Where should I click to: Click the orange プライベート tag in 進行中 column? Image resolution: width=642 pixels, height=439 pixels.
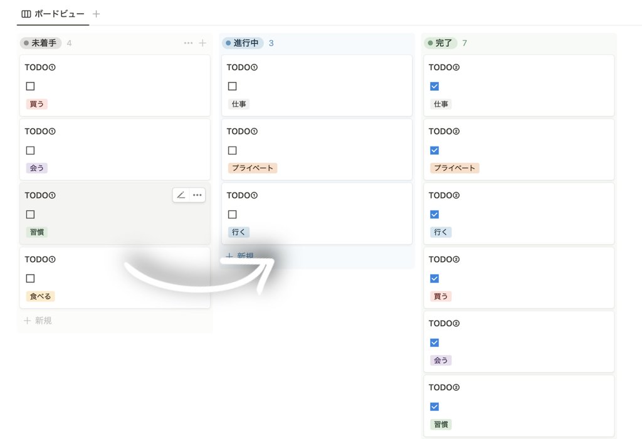[x=252, y=168]
